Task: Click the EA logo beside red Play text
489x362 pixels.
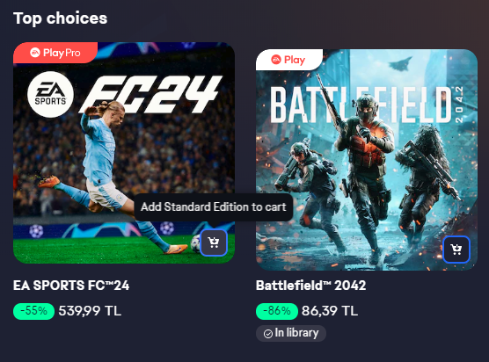Action: tap(276, 59)
